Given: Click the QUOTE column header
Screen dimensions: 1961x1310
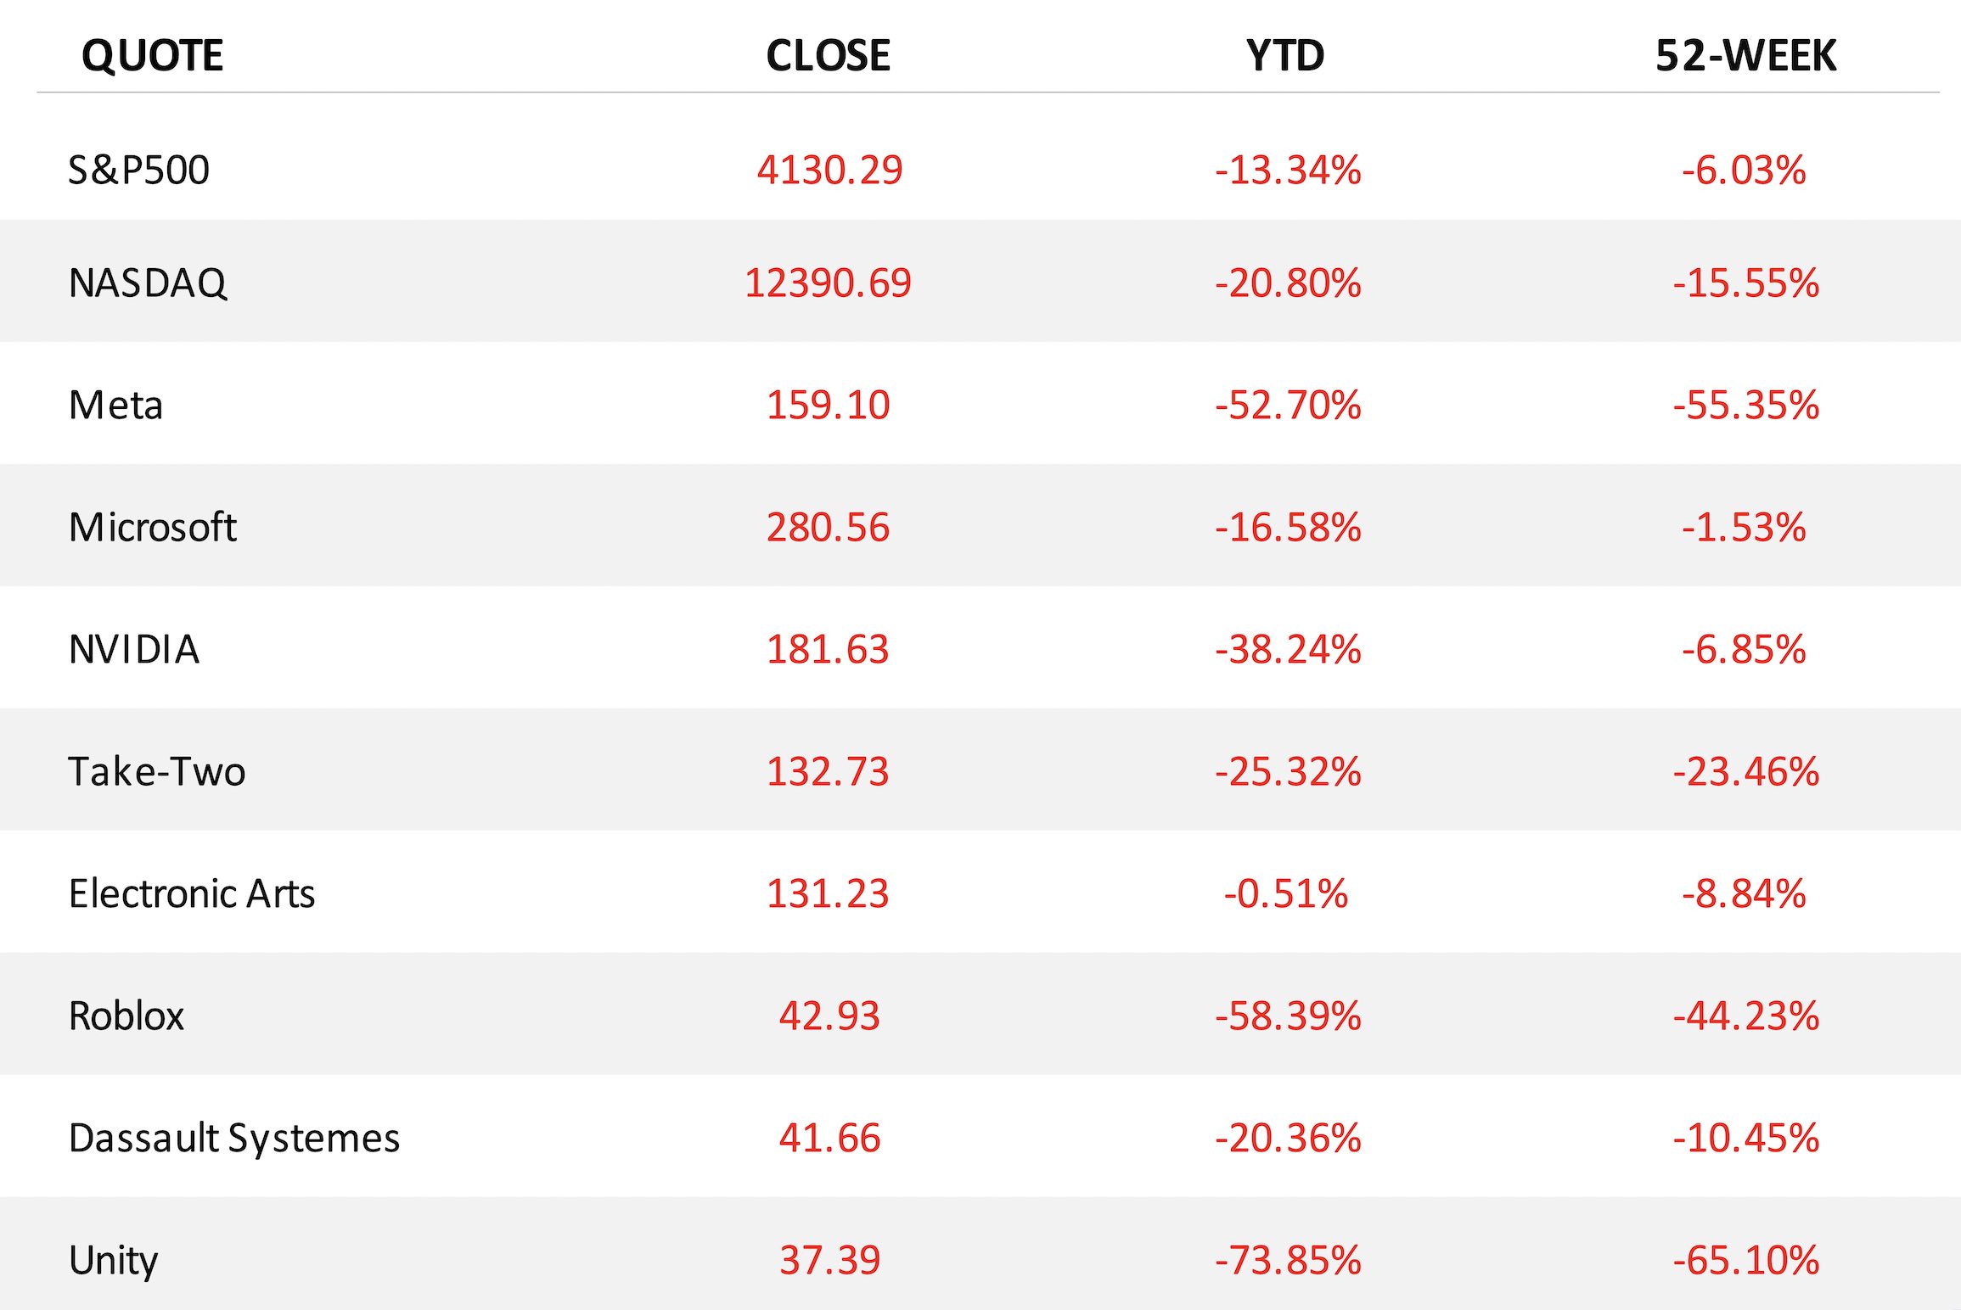Looking at the screenshot, I should (152, 56).
